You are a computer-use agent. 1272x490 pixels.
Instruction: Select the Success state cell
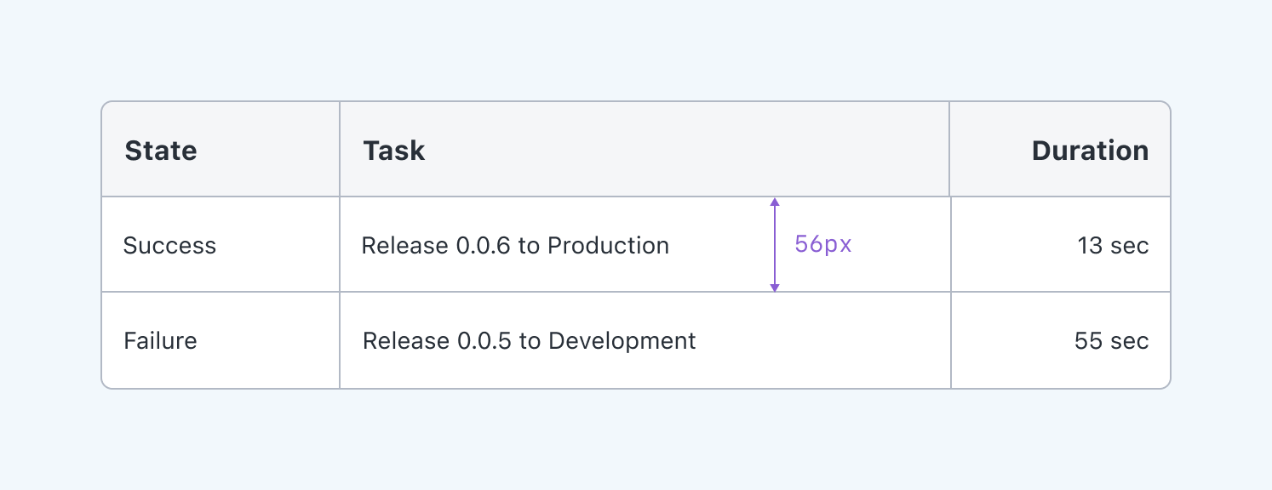pos(170,246)
